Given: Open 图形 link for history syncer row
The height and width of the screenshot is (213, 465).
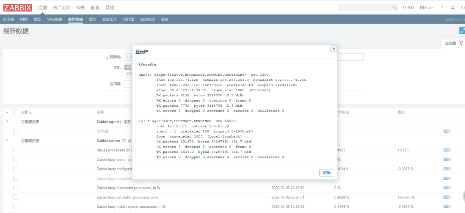Looking at the screenshot, I should pos(447,207).
